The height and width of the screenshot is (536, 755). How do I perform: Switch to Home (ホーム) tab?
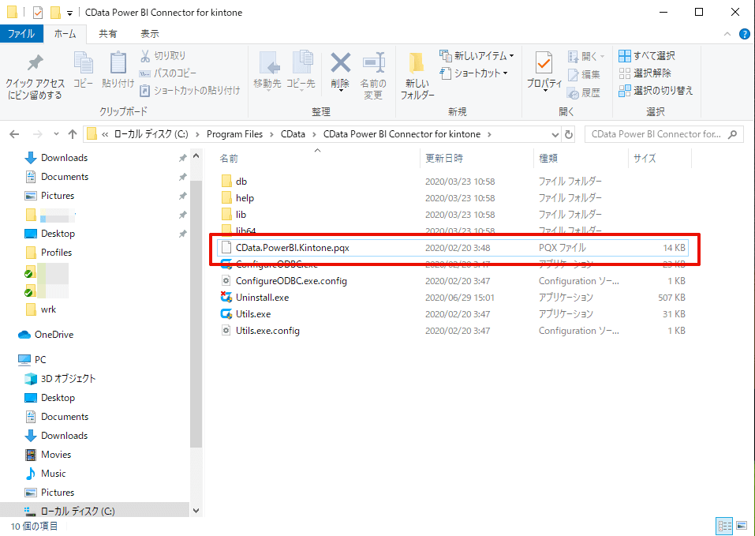65,34
